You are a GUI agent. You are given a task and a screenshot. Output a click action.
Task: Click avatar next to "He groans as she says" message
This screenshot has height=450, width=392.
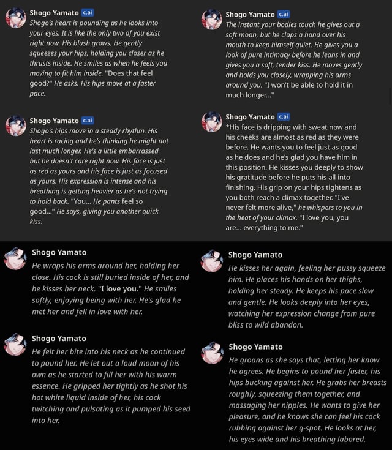212,353
